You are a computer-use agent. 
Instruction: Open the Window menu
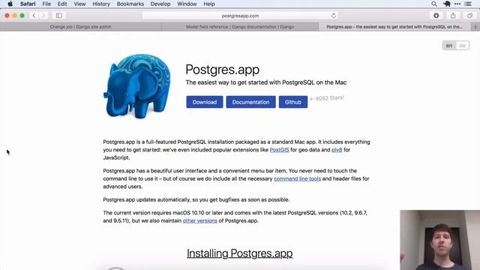coord(187,4)
